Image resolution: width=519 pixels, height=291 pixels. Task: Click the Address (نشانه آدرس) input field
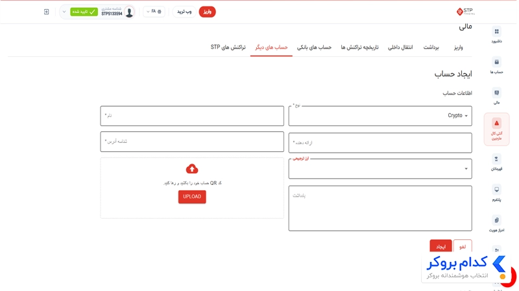pos(192,142)
